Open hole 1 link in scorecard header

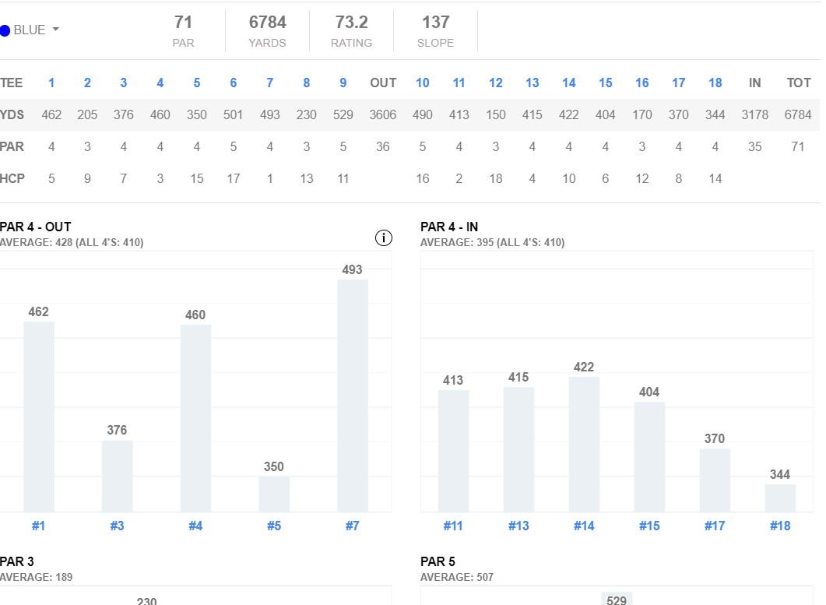click(x=51, y=83)
